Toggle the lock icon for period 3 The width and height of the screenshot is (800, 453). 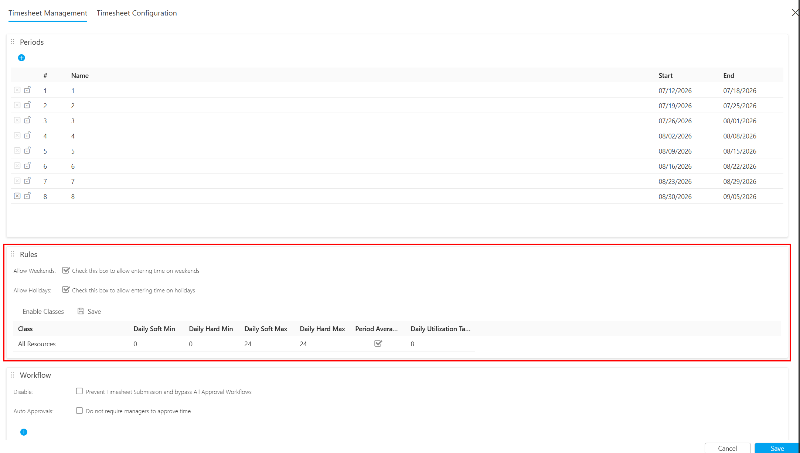(x=27, y=120)
